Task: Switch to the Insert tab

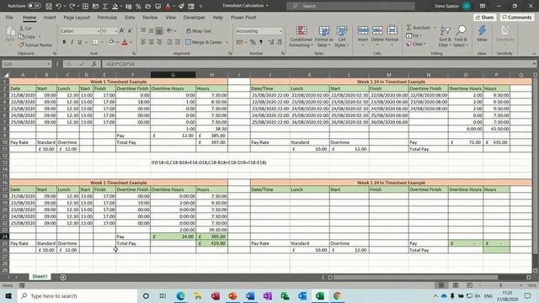Action: (50, 17)
